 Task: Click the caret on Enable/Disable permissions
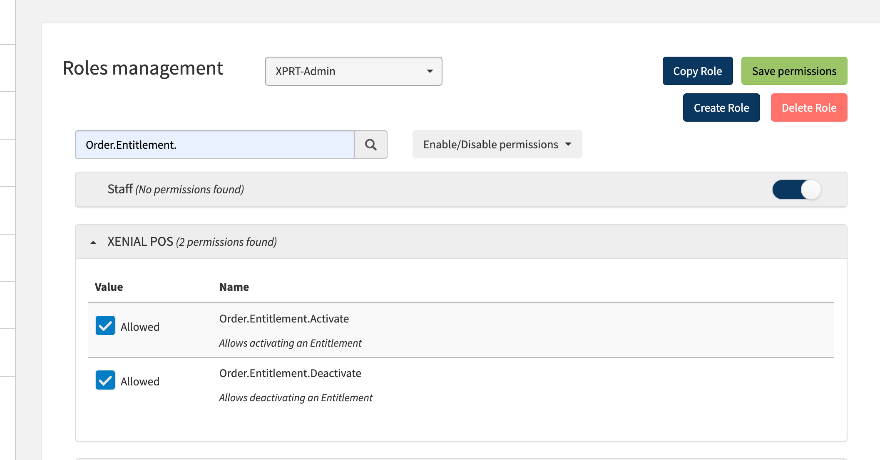click(569, 144)
